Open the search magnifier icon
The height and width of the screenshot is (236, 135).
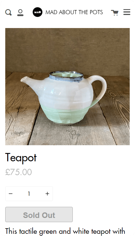click(x=8, y=12)
